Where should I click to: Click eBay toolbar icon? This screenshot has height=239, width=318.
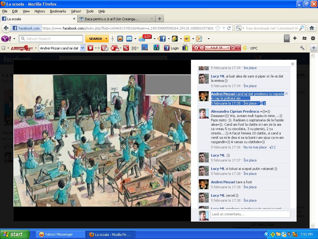[x=187, y=38]
